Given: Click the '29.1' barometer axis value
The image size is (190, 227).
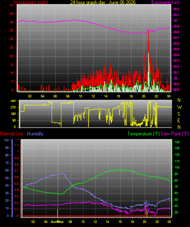Looking at the screenshot, I should point(176,72).
